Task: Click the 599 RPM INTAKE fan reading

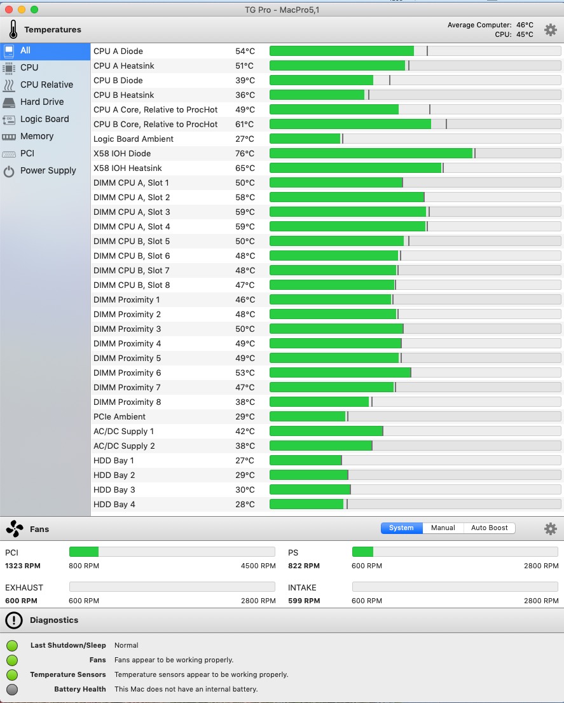Action: (304, 601)
